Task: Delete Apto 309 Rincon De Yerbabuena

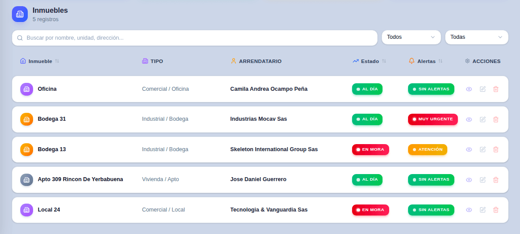Action: pos(496,180)
